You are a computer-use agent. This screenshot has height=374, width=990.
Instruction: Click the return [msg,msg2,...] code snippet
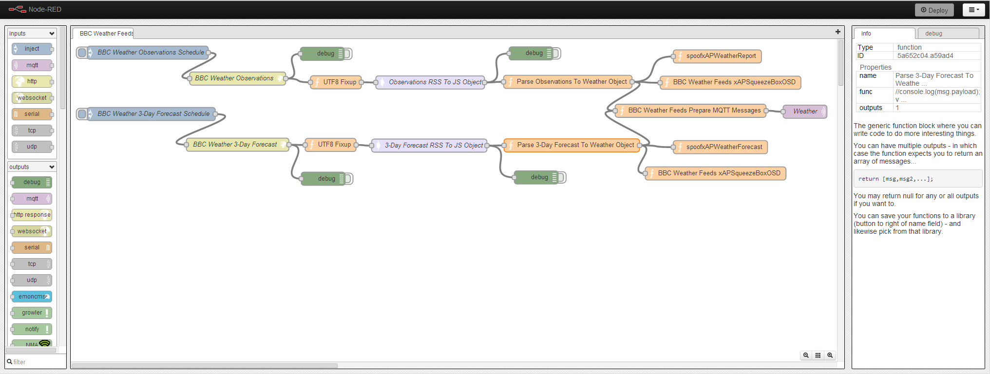pos(918,179)
